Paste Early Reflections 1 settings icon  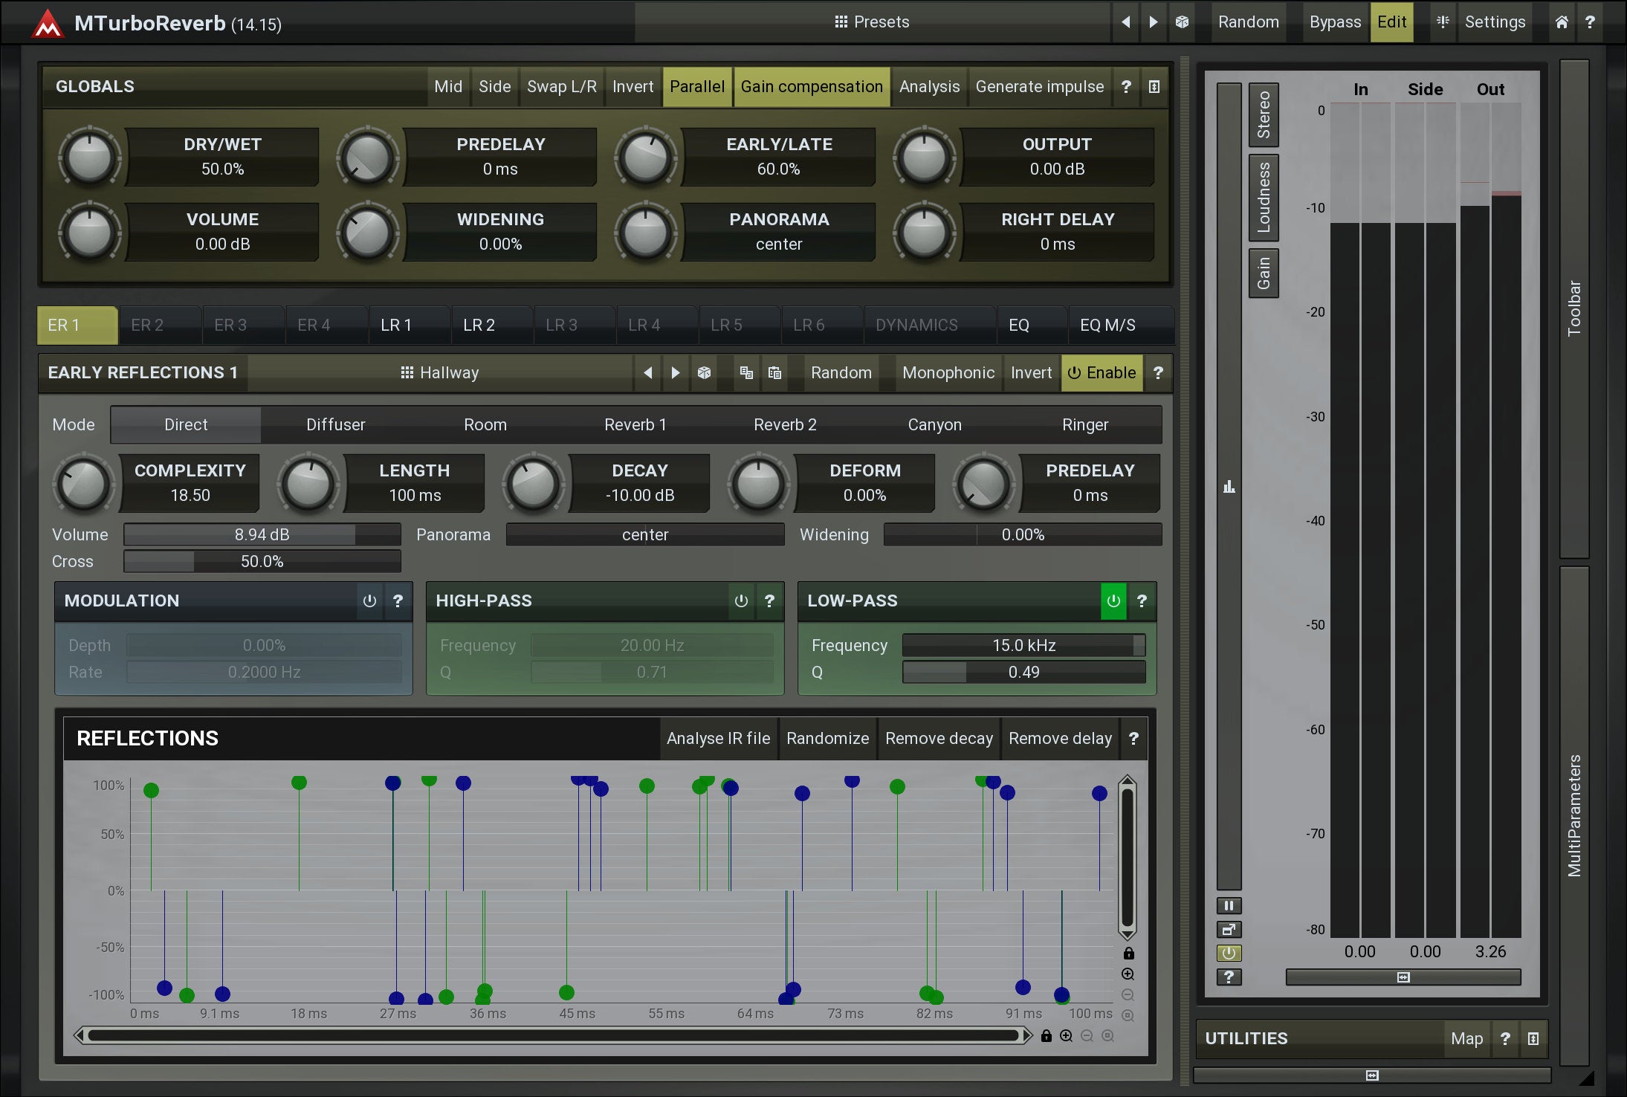click(x=774, y=372)
